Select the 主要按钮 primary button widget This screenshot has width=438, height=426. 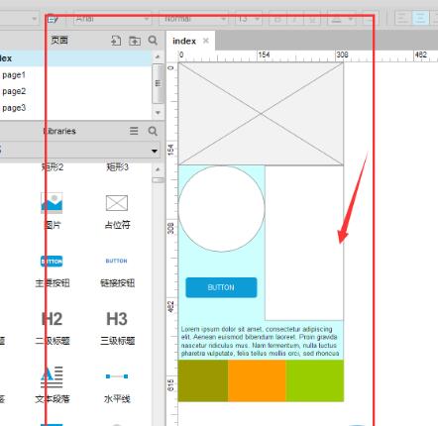tap(53, 271)
